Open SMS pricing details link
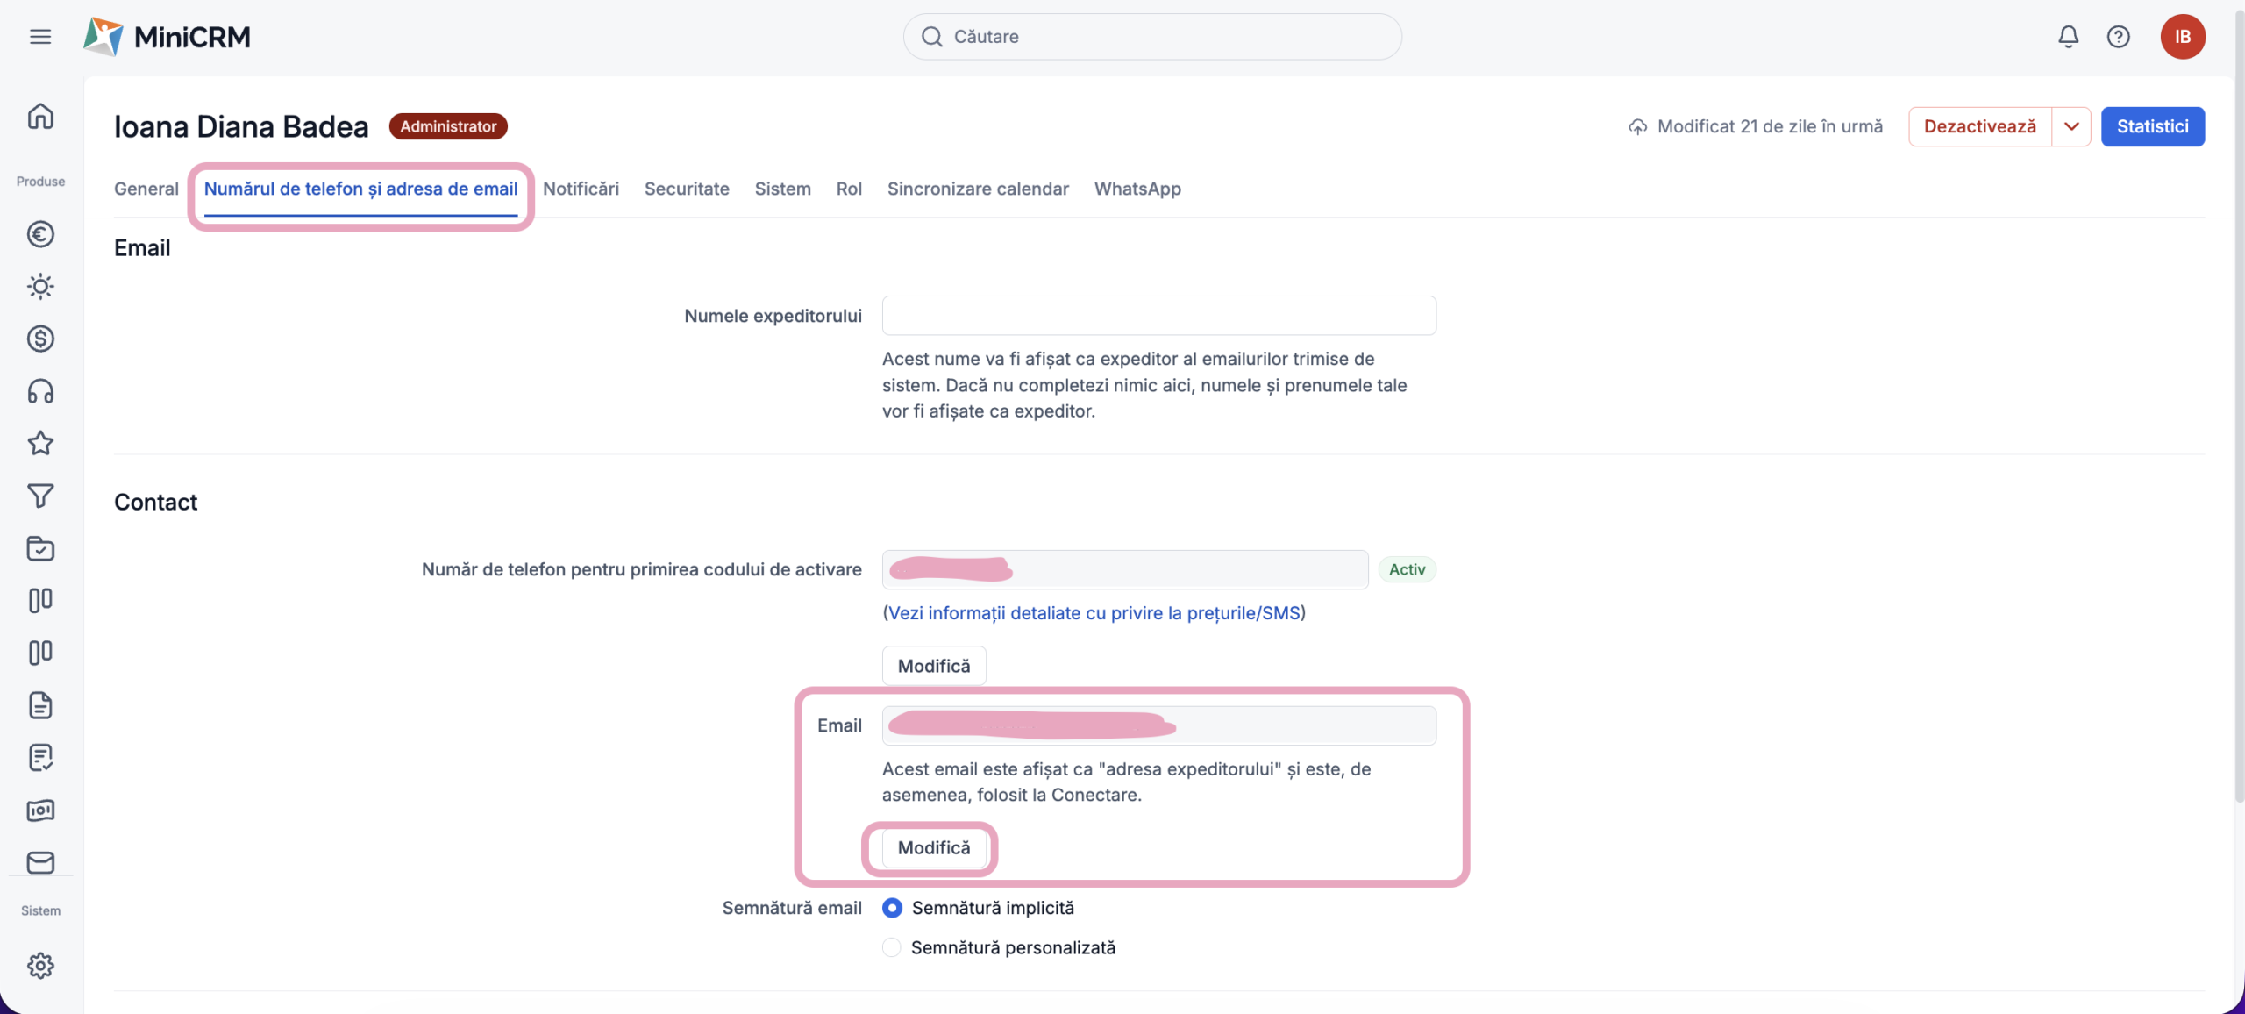 tap(1094, 613)
